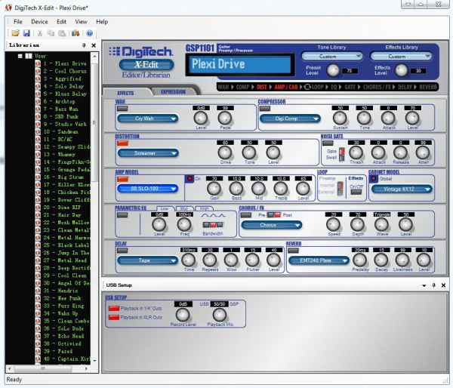
Task: Open the File menu
Action: [18, 22]
